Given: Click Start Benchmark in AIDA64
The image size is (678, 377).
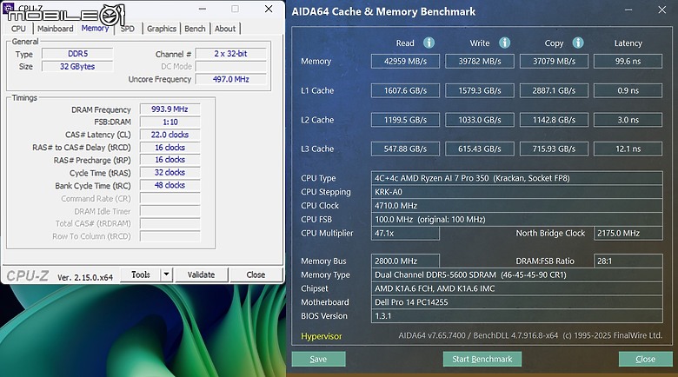Looking at the screenshot, I should pyautogui.click(x=482, y=359).
